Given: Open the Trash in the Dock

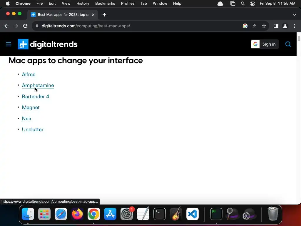Looking at the screenshot, I should (273, 214).
